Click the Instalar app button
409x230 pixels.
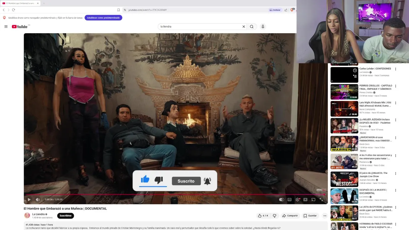275,10
